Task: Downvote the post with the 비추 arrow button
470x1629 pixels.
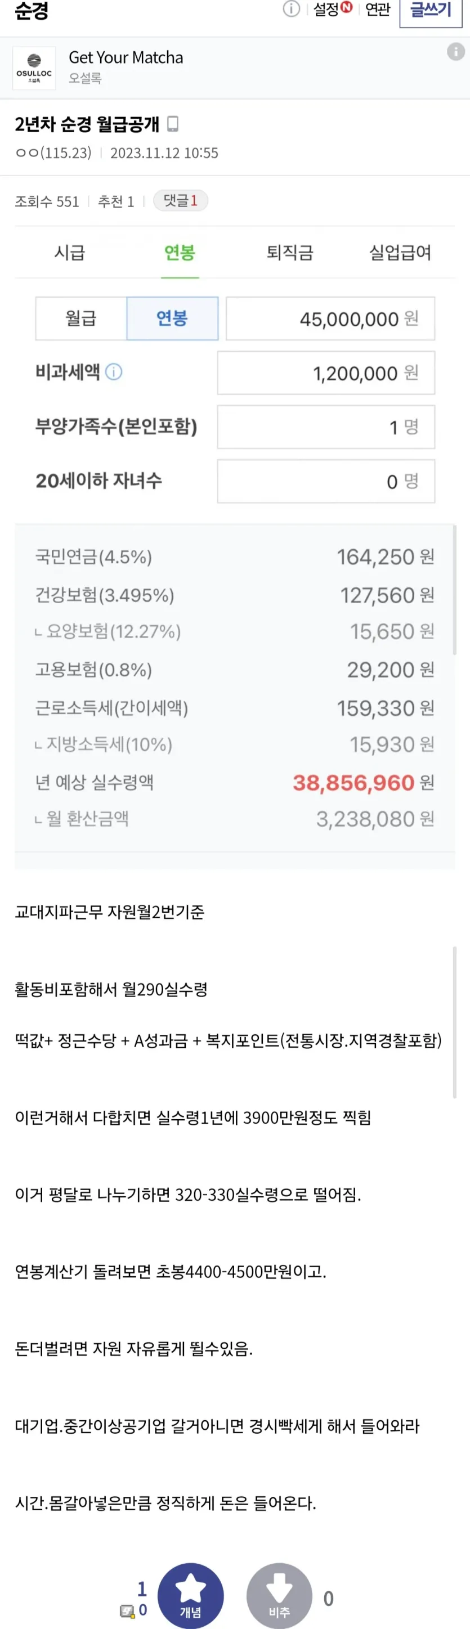Action: pos(279,1595)
